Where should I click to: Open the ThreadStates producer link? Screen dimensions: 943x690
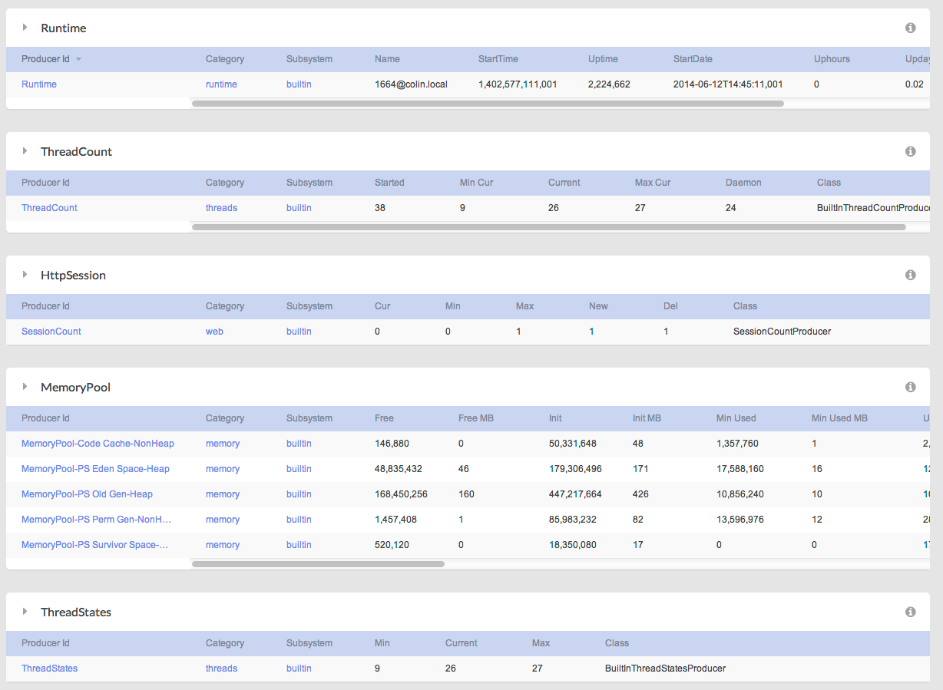coord(49,669)
